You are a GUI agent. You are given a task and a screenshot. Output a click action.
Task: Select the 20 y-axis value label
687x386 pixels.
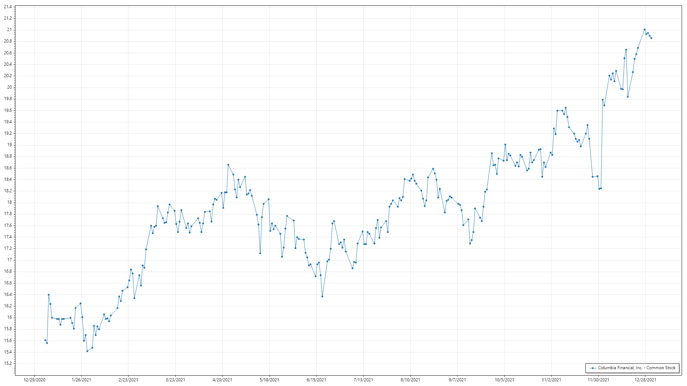click(x=10, y=87)
